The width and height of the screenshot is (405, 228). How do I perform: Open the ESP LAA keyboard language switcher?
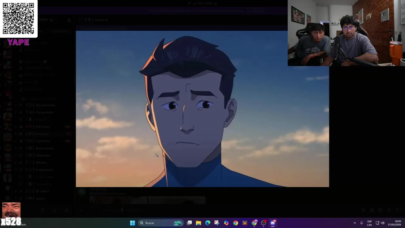pos(370,223)
